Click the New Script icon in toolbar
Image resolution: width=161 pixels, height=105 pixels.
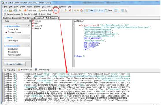5,10
